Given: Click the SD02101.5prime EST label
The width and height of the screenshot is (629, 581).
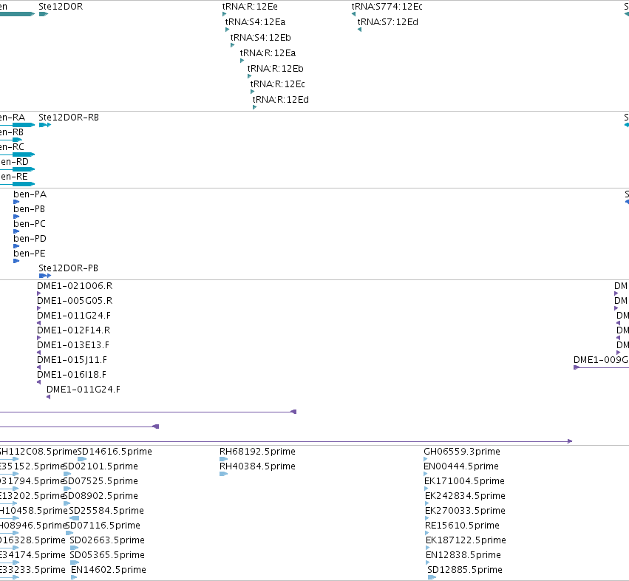Looking at the screenshot, I should tap(101, 466).
